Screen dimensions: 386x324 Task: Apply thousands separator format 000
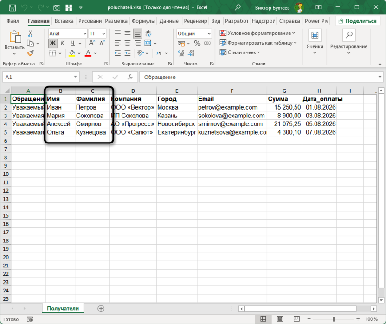207,43
